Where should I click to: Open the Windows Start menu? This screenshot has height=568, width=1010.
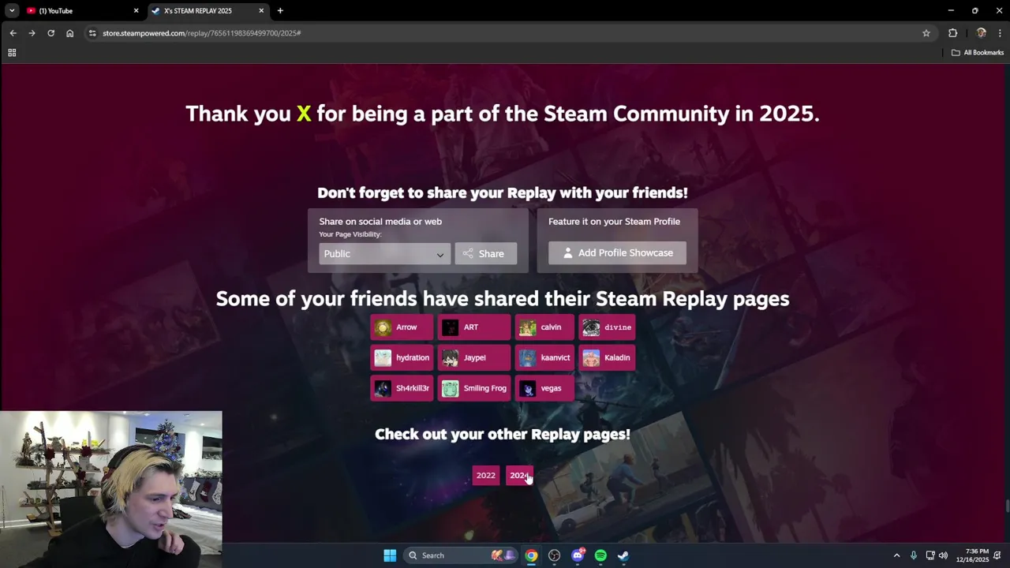tap(390, 555)
